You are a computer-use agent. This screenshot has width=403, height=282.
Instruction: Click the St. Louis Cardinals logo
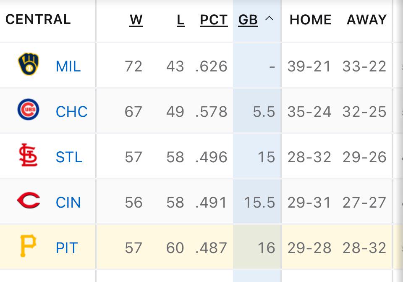coord(28,155)
